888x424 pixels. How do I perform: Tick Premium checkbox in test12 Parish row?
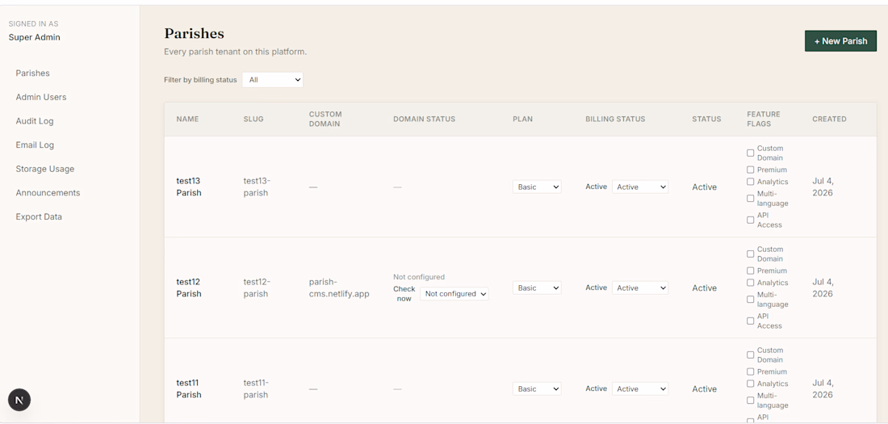tap(751, 271)
